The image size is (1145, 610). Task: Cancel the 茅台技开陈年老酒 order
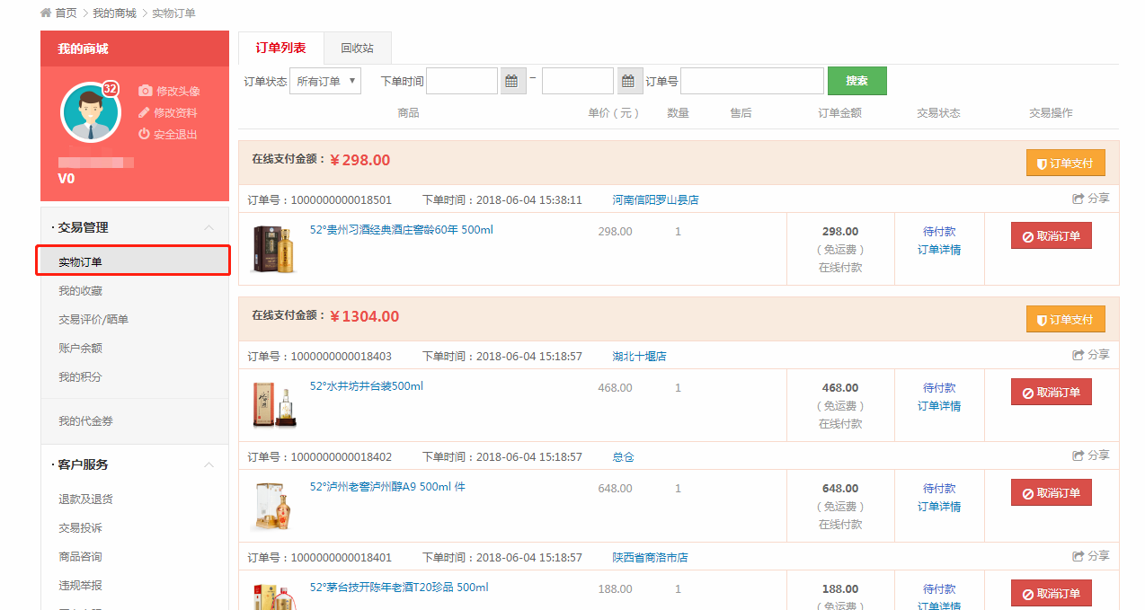tap(1051, 593)
